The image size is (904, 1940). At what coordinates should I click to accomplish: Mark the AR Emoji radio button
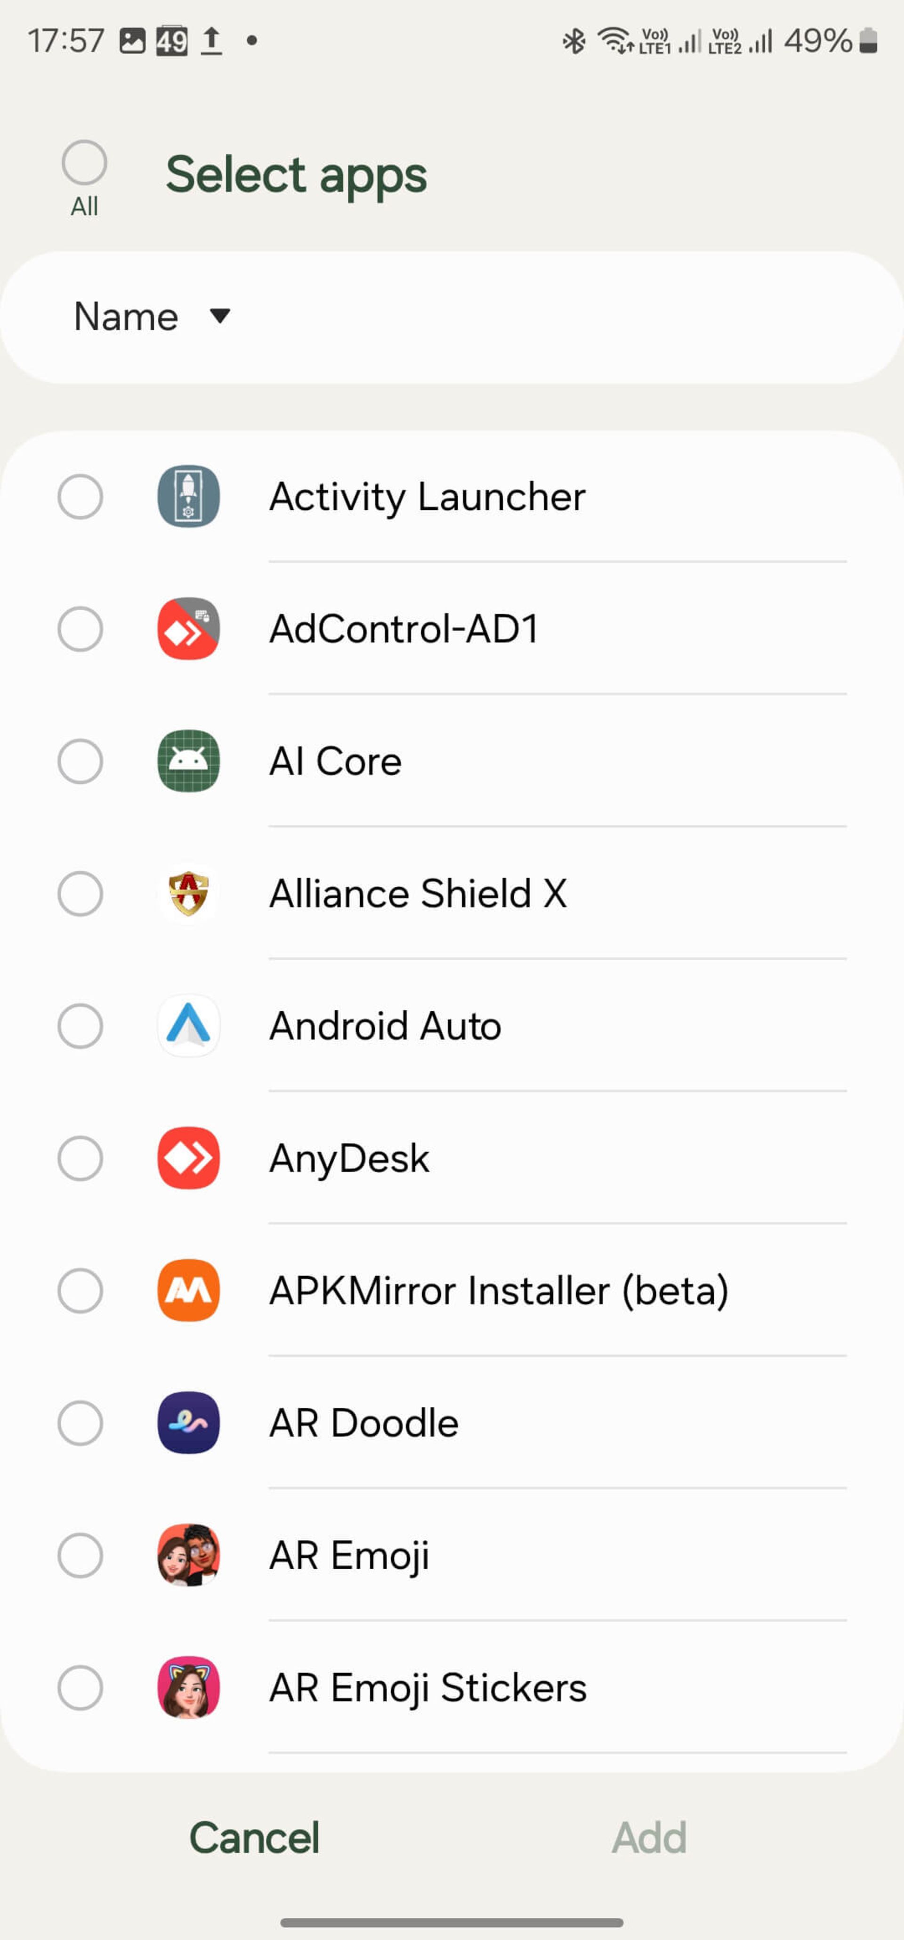[81, 1555]
